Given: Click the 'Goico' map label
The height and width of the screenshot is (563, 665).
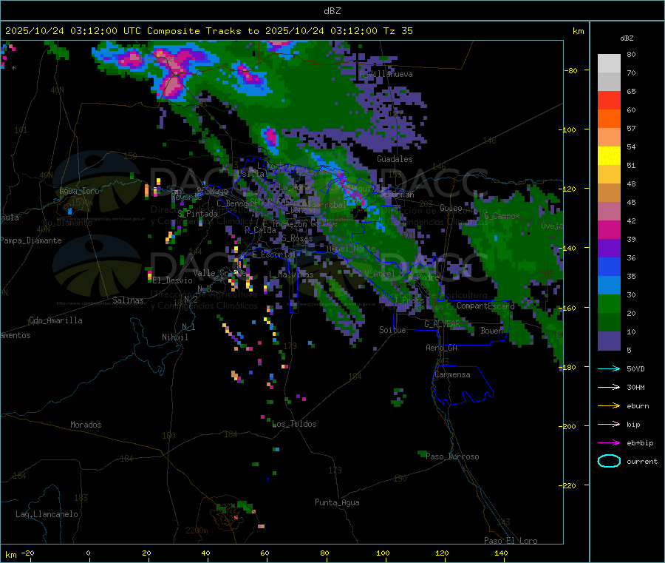Looking at the screenshot, I should click(x=451, y=208).
